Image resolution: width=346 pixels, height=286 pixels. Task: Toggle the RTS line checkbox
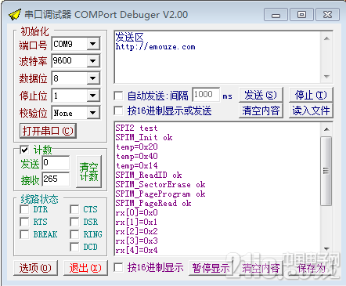coord(24,222)
